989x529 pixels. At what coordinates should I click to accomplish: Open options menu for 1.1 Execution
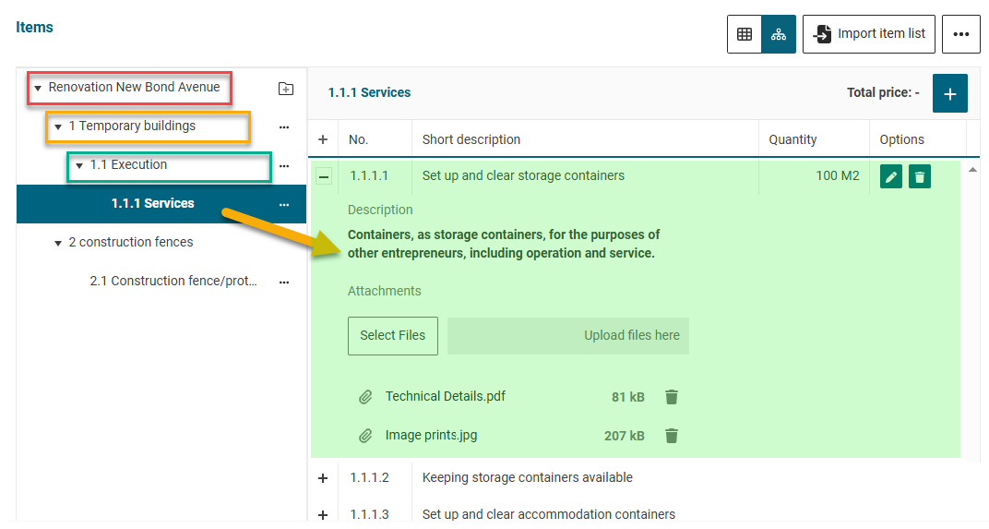click(284, 166)
